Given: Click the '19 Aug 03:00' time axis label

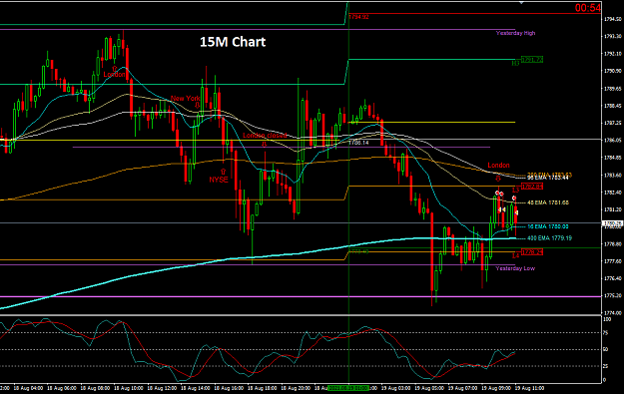Looking at the screenshot, I should point(395,388).
